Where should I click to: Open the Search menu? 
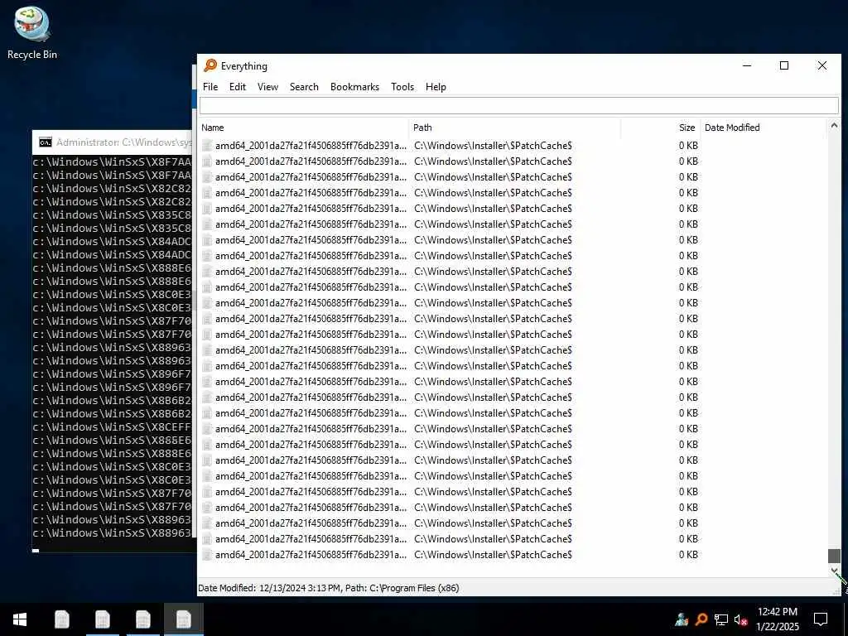[304, 86]
